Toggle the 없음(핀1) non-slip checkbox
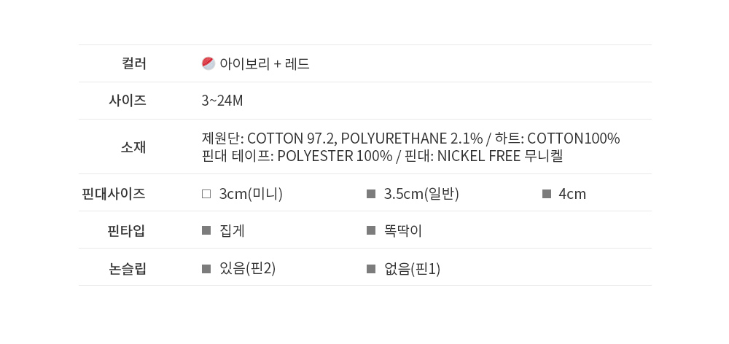 click(x=370, y=269)
